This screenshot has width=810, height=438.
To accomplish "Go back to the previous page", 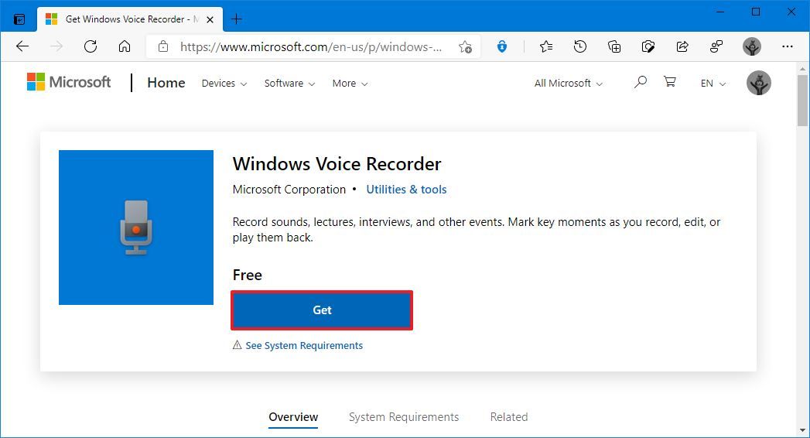I will tap(22, 46).
